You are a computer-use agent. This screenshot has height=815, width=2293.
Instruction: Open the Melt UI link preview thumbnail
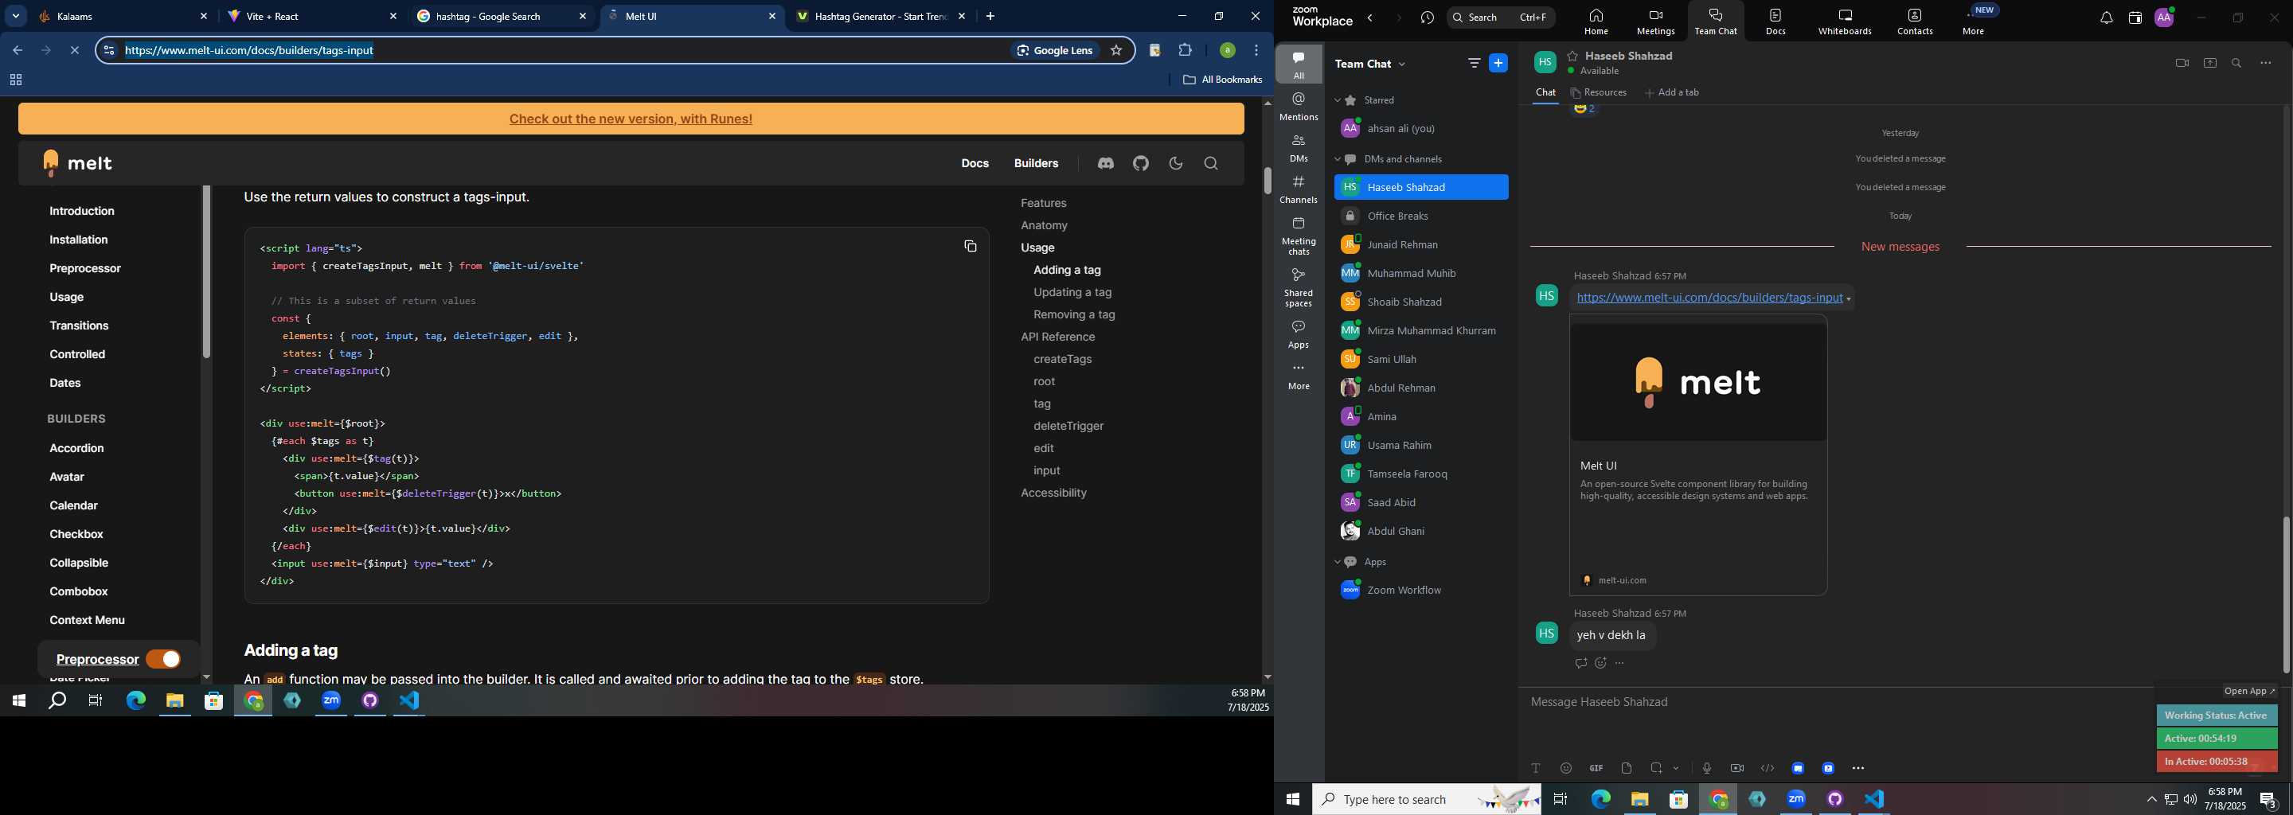(x=1698, y=382)
